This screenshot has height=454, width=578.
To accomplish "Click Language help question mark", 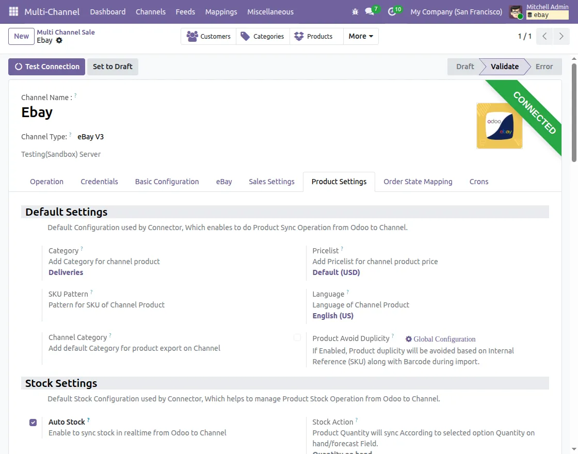I will coord(348,292).
